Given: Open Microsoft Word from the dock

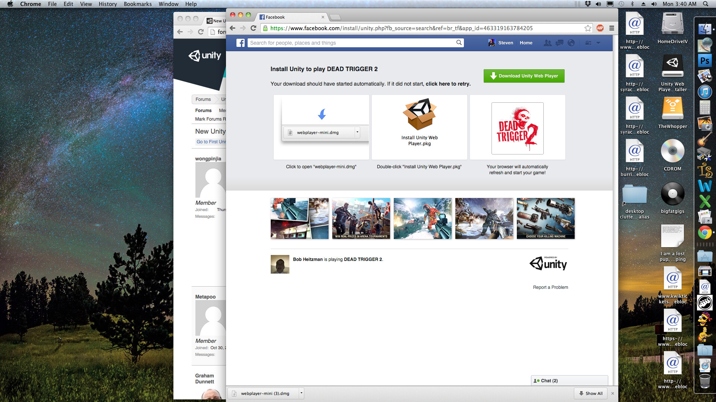Looking at the screenshot, I should 705,185.
